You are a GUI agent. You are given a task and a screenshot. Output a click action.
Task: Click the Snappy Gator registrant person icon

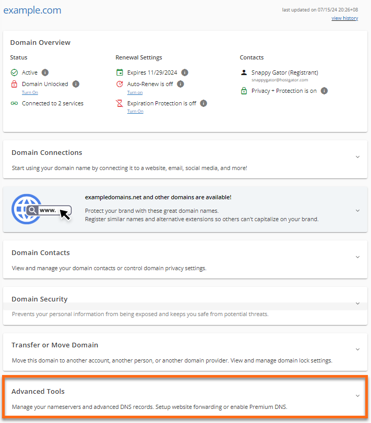244,72
